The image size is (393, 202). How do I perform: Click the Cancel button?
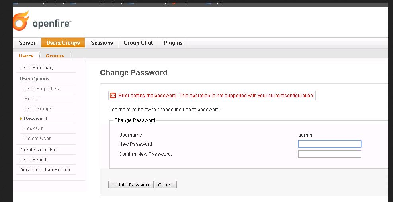166,185
